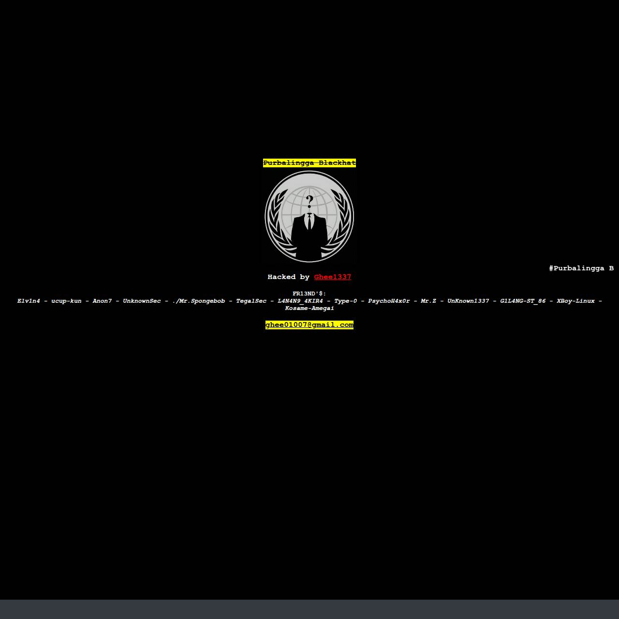Click the name 'PsychoH4x0r'

click(389, 301)
